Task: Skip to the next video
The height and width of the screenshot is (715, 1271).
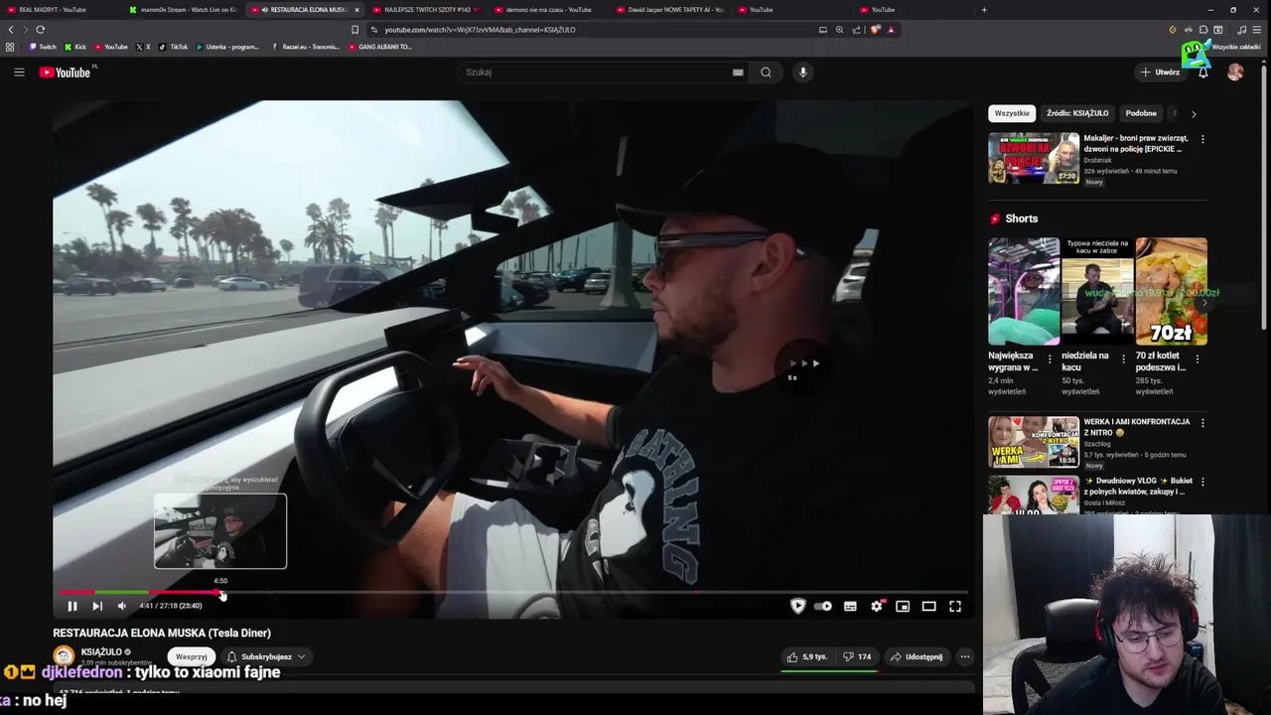Action: [97, 606]
